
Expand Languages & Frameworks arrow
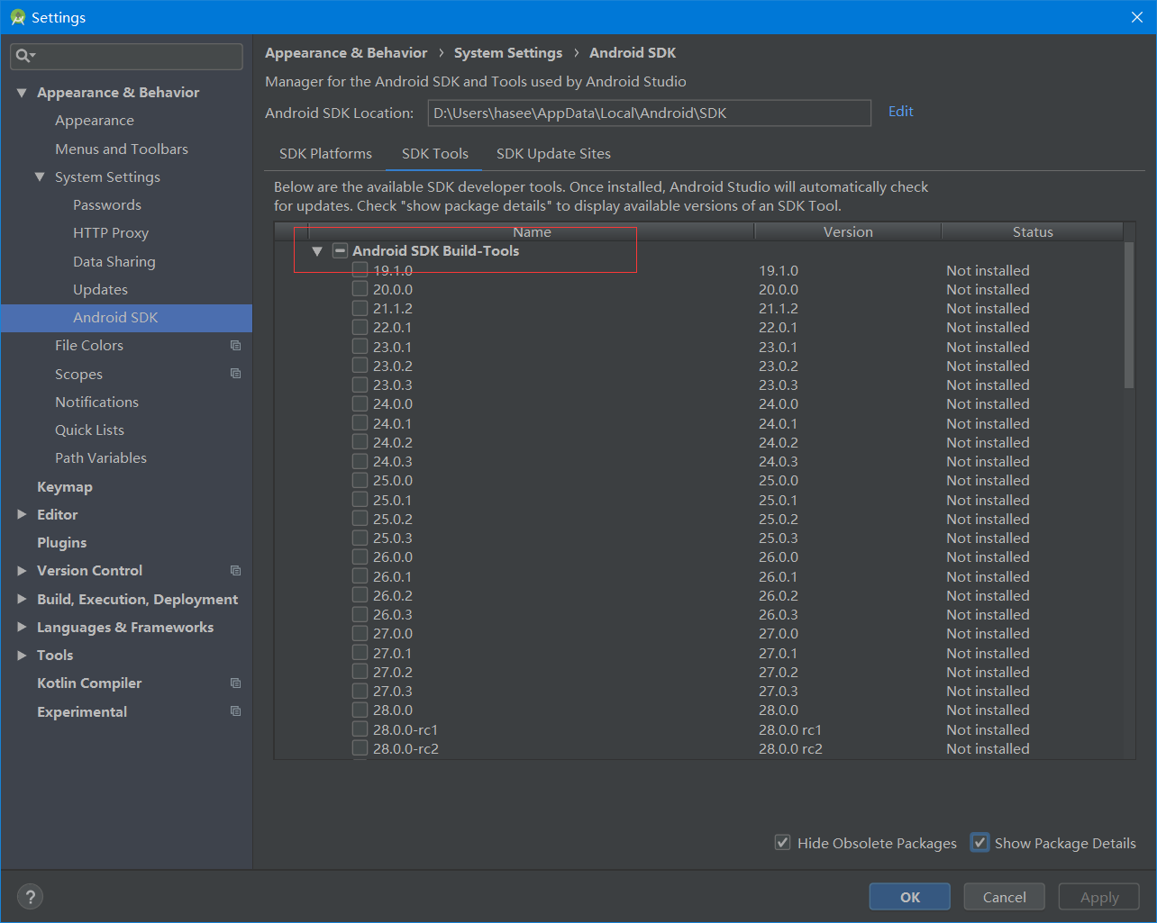click(22, 628)
